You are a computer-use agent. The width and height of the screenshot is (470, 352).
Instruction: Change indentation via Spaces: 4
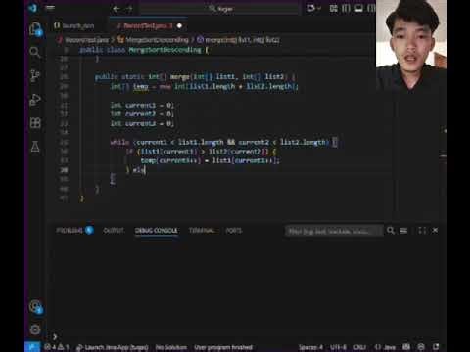310,347
